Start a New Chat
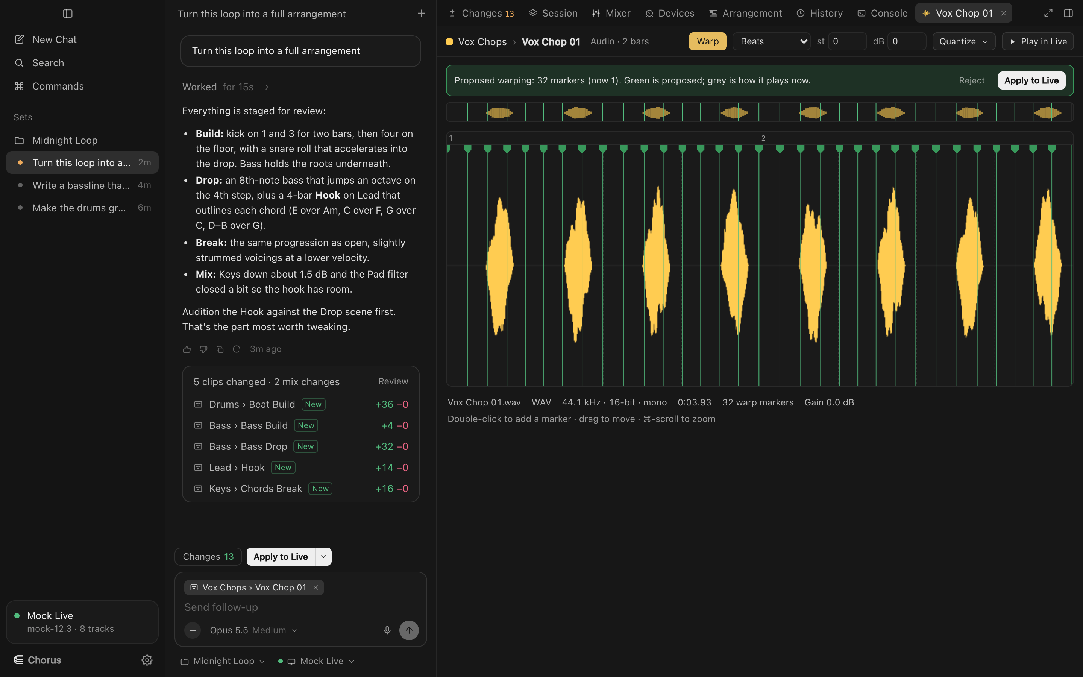This screenshot has height=677, width=1083. [82, 39]
